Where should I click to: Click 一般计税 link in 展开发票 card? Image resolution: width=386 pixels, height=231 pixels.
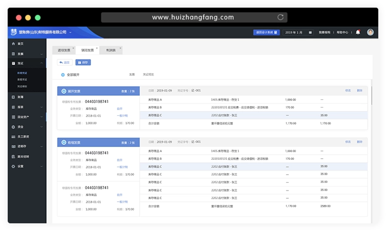pyautogui.click(x=122, y=116)
